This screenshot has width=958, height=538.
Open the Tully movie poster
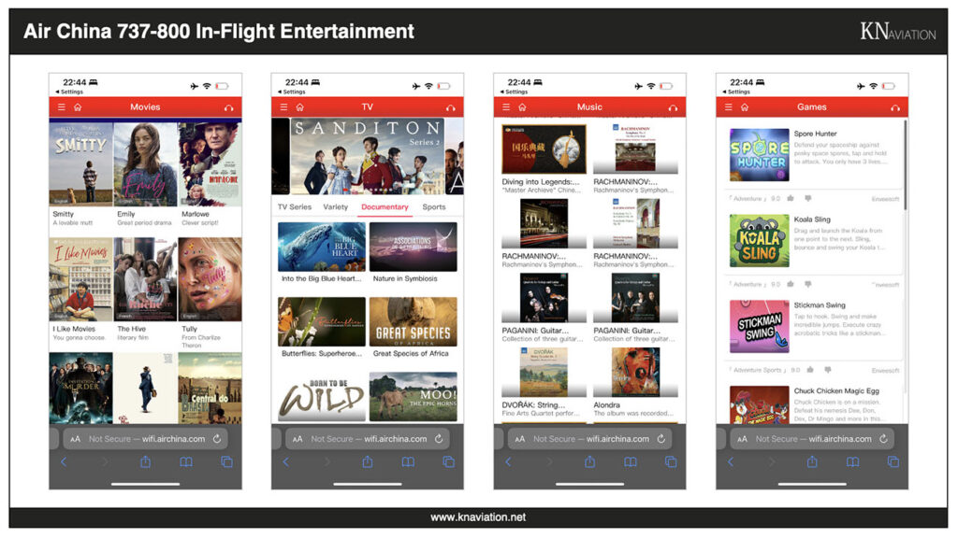(210, 279)
